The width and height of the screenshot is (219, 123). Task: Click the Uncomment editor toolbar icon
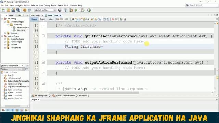click(125, 19)
